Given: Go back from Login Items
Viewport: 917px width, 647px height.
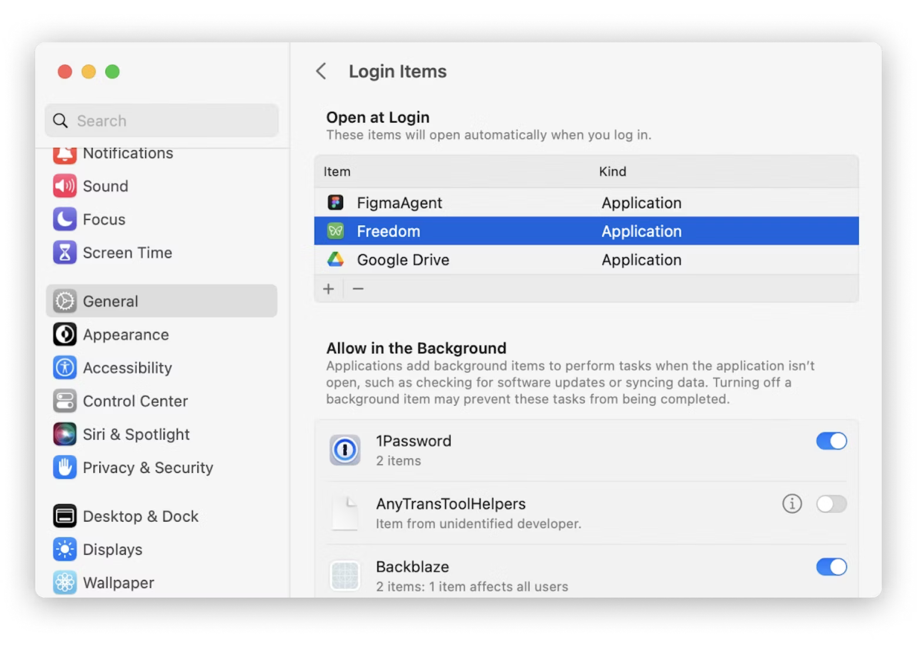Looking at the screenshot, I should tap(321, 71).
